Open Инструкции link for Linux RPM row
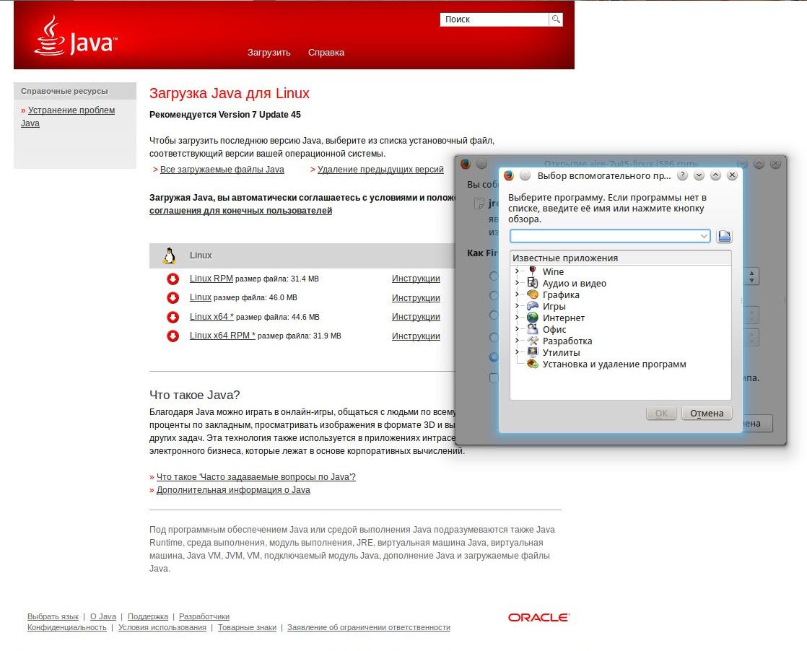 coord(416,279)
